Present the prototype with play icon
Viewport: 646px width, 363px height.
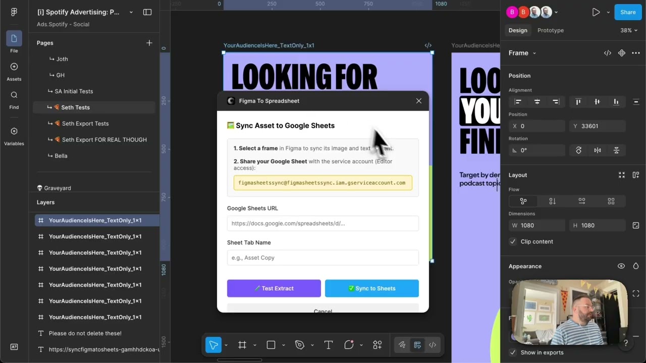click(596, 12)
